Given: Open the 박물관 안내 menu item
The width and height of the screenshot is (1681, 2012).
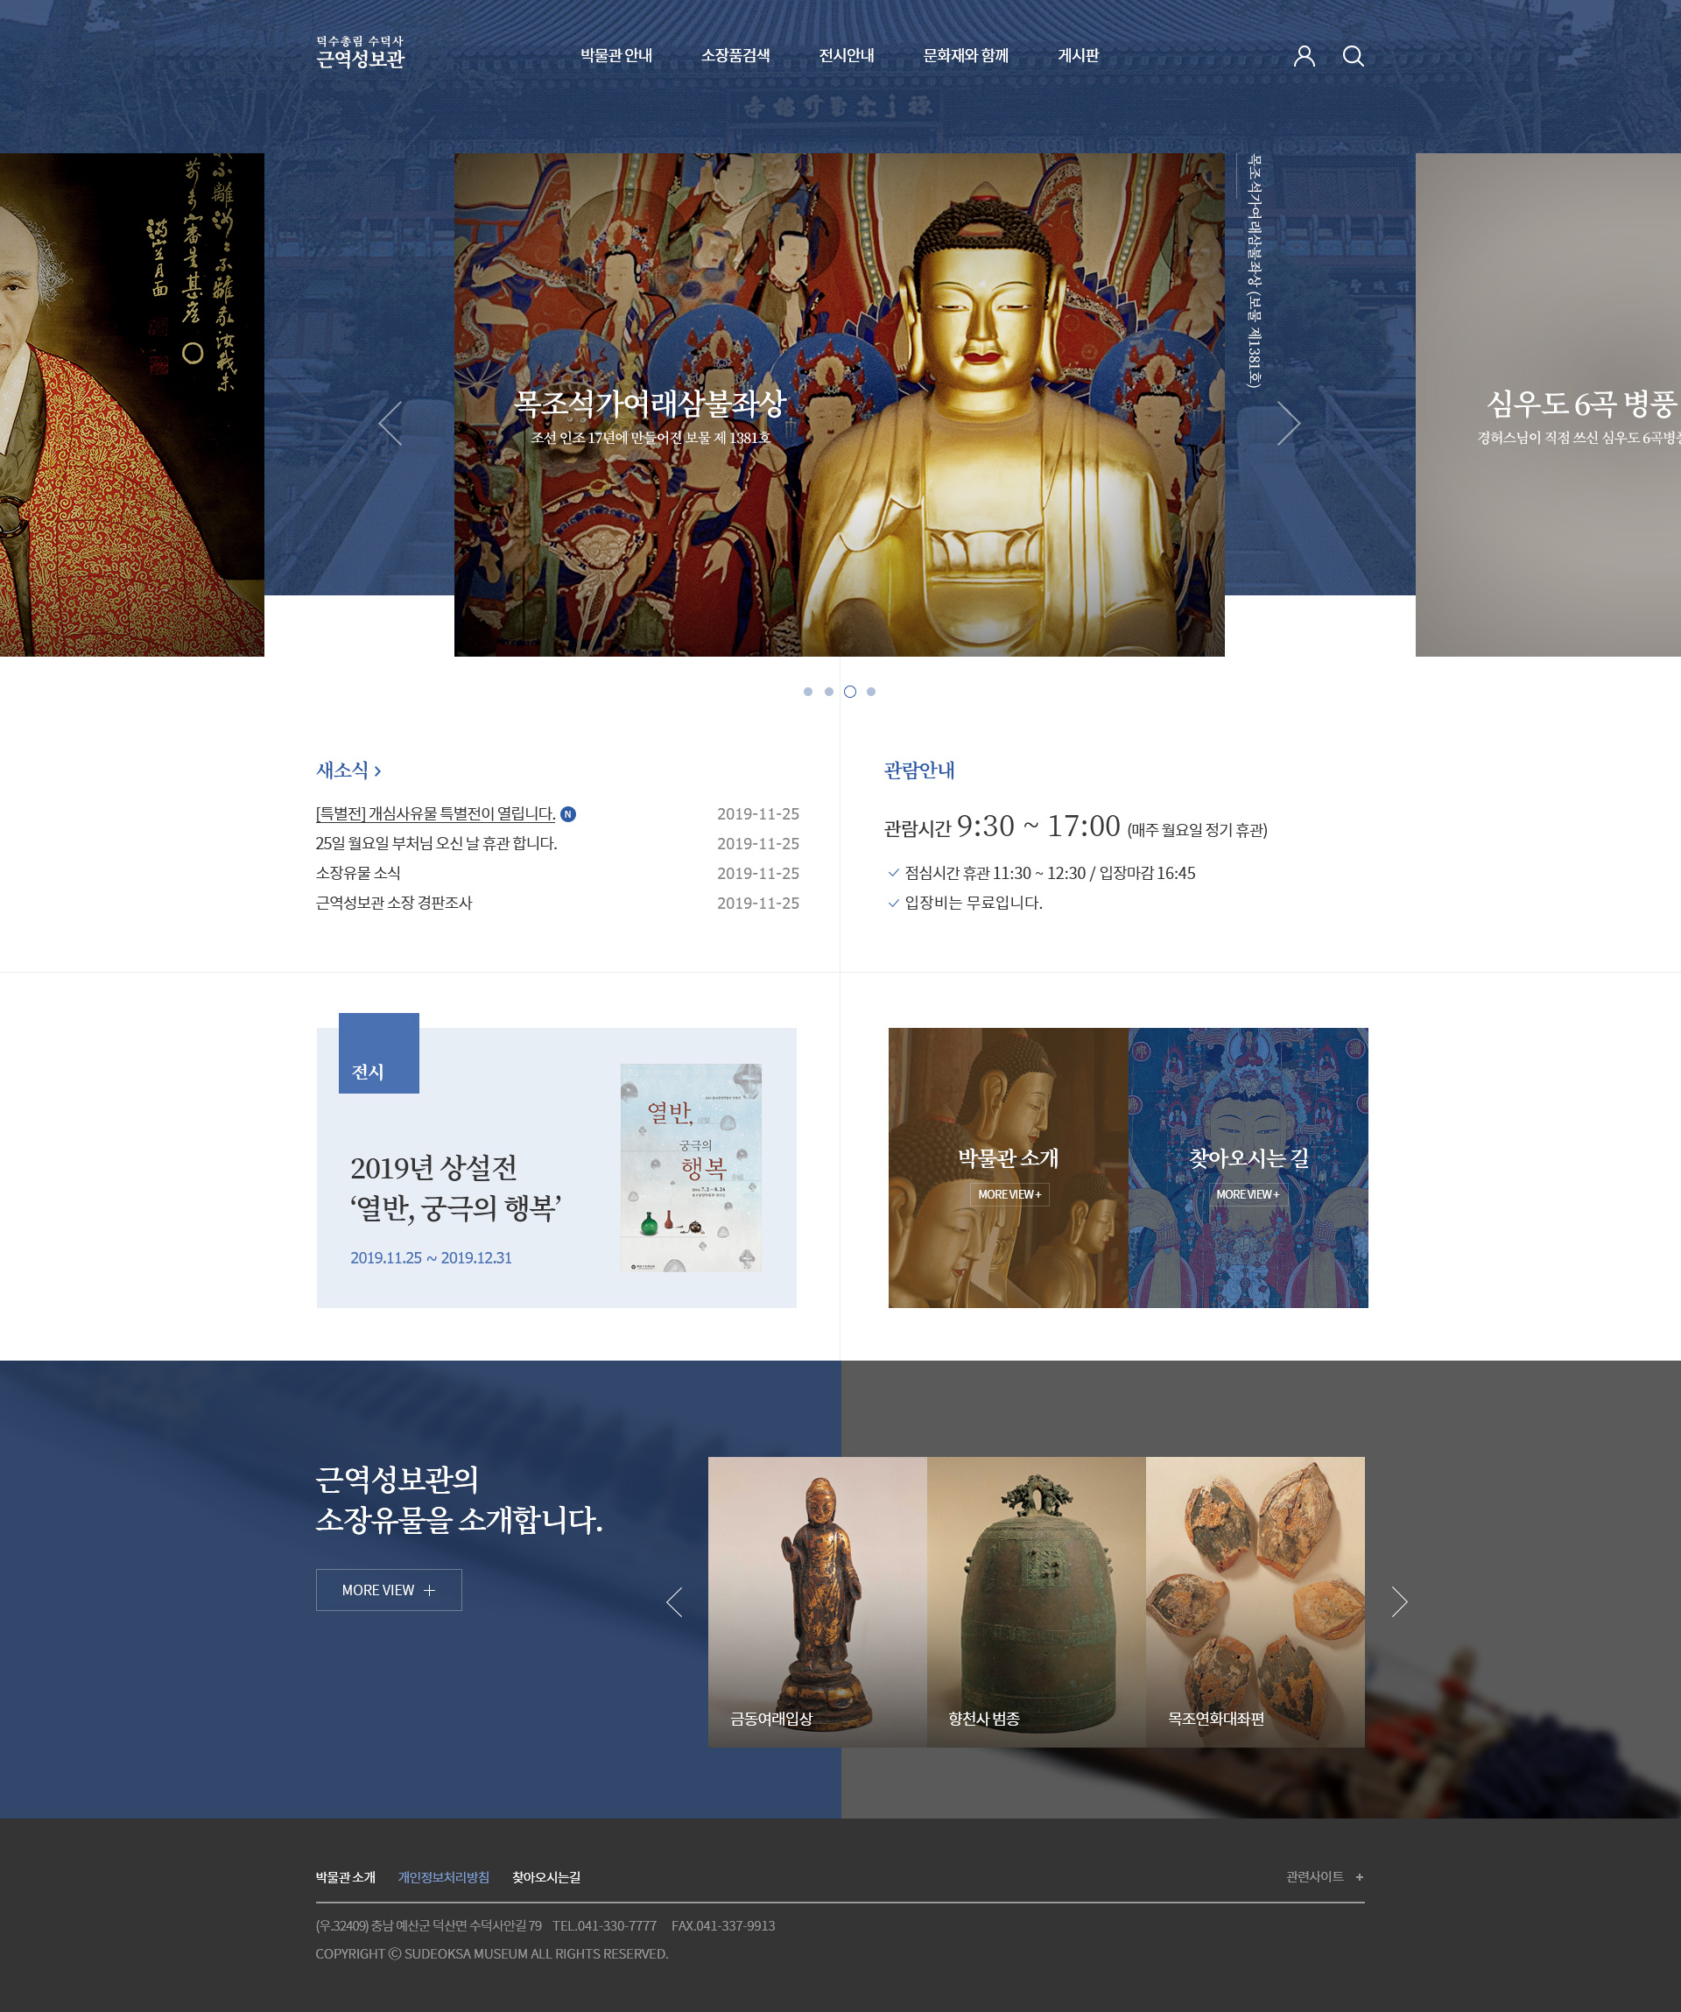Looking at the screenshot, I should pos(615,55).
